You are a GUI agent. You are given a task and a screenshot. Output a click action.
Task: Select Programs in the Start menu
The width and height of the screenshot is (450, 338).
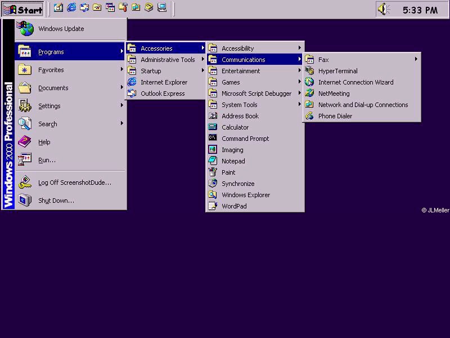[70, 52]
